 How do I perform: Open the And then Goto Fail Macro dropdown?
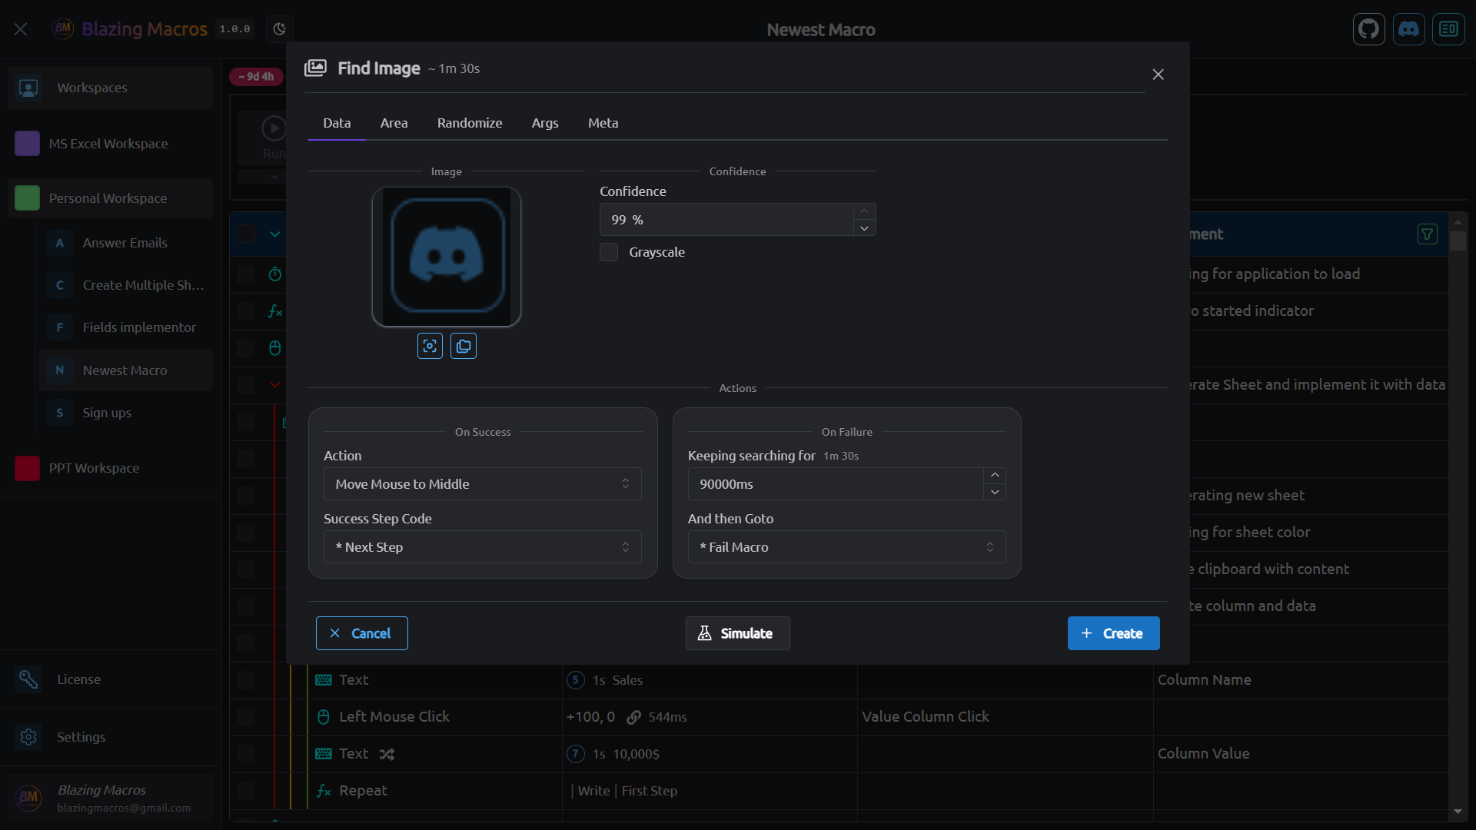(846, 547)
